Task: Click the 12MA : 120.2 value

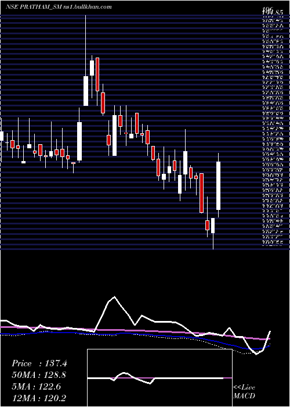Action: point(39,398)
